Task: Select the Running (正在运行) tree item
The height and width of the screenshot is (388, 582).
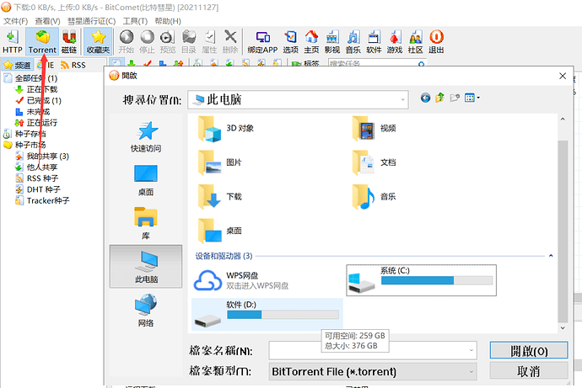Action: (x=36, y=123)
